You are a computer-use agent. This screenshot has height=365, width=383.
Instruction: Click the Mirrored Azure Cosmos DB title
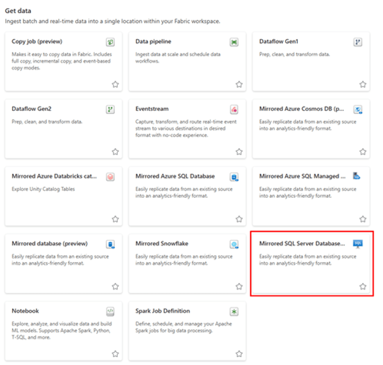pos(302,109)
